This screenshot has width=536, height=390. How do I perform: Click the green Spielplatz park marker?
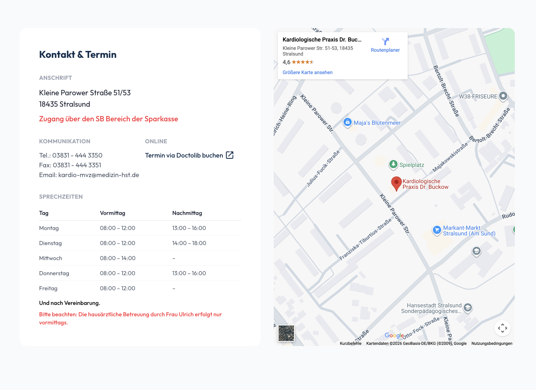393,164
